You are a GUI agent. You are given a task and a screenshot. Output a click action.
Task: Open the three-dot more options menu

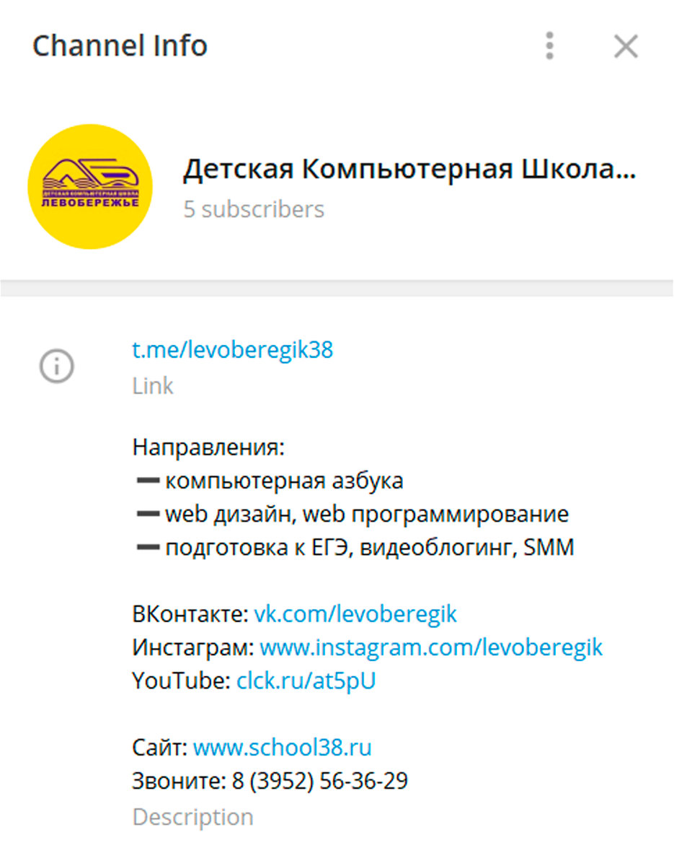pyautogui.click(x=550, y=46)
